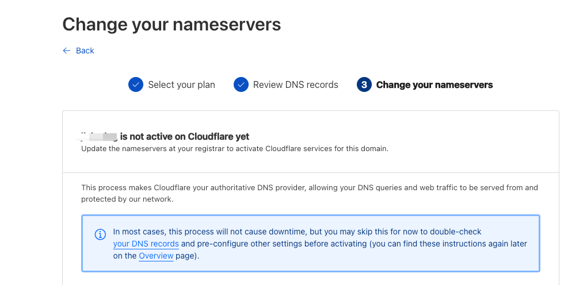Click the 'In most cases, this process' notice text
587x285 pixels.
[320, 244]
